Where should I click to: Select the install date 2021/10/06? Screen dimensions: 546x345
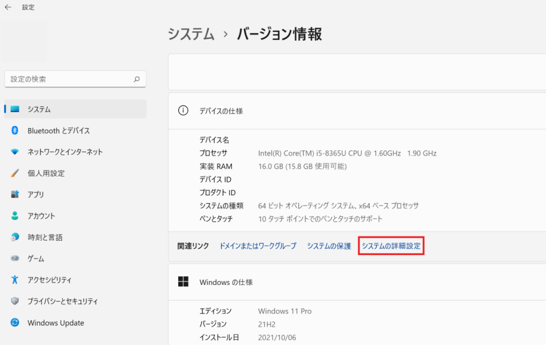(x=277, y=338)
